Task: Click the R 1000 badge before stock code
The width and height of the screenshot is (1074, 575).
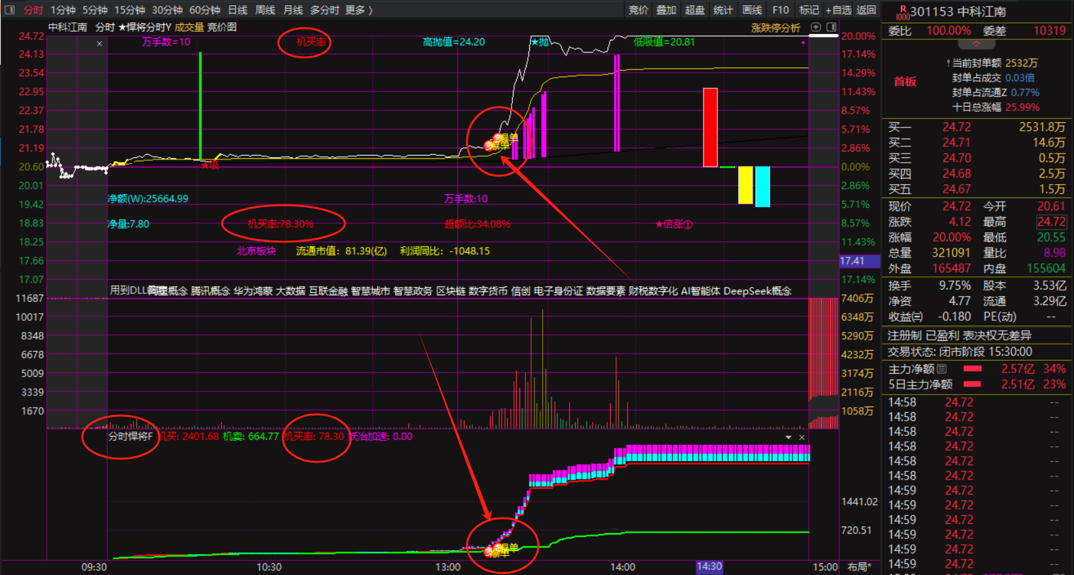Action: [903, 12]
